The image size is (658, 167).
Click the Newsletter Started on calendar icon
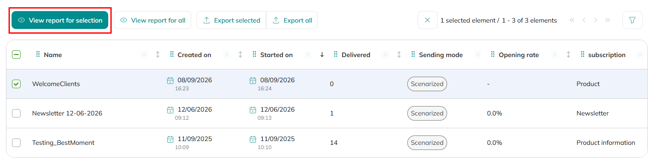(x=253, y=110)
